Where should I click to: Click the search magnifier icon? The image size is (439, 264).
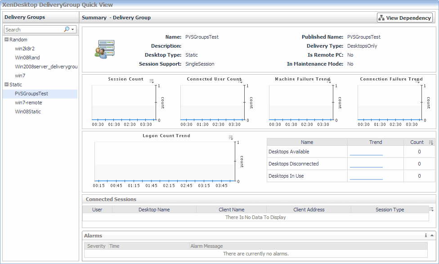point(67,29)
